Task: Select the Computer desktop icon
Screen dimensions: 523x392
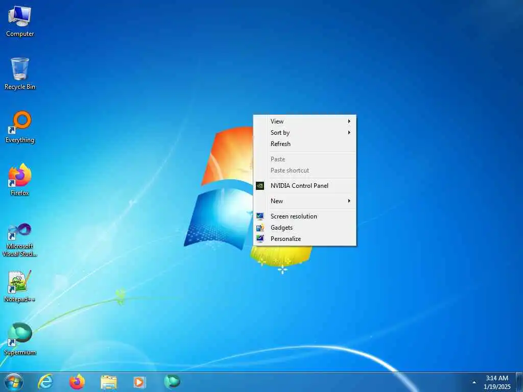Action: 20,20
